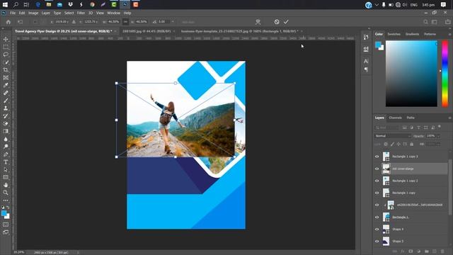The image size is (453, 255).
Task: Click the link icon to maintain aspect ratio
Action: click(x=125, y=22)
